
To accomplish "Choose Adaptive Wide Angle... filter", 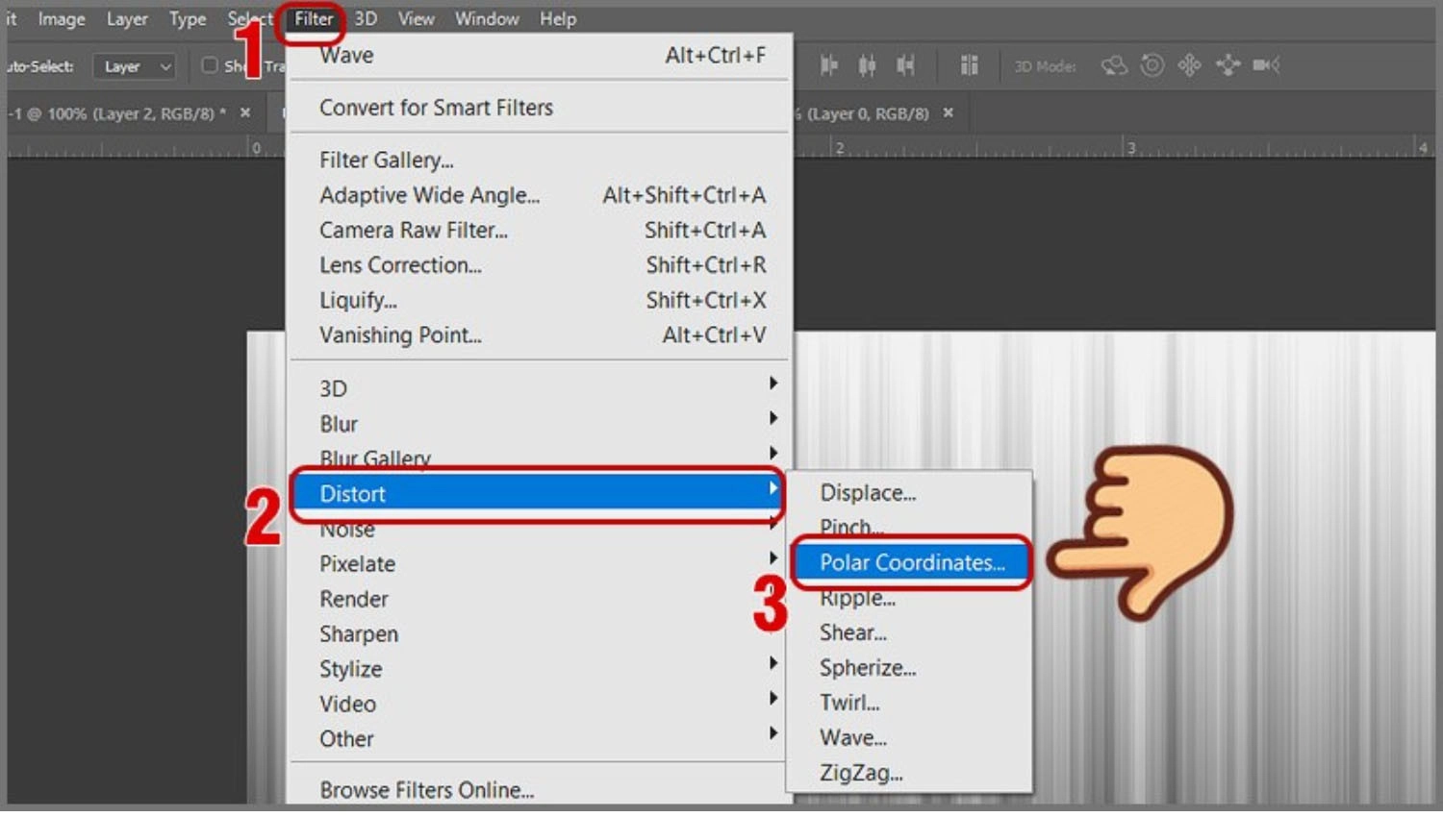I will (541, 195).
